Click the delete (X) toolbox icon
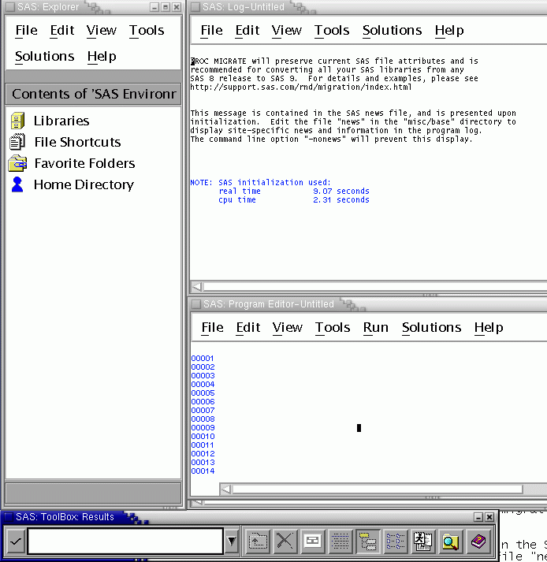547x562 pixels. 285,542
